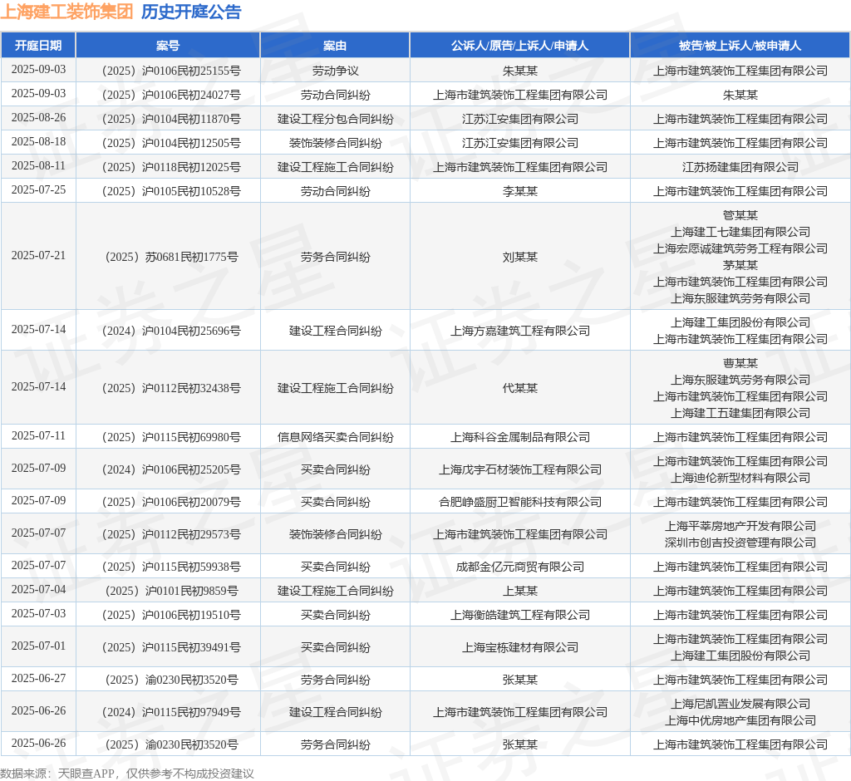Select the date 2025-07-04

38,589
